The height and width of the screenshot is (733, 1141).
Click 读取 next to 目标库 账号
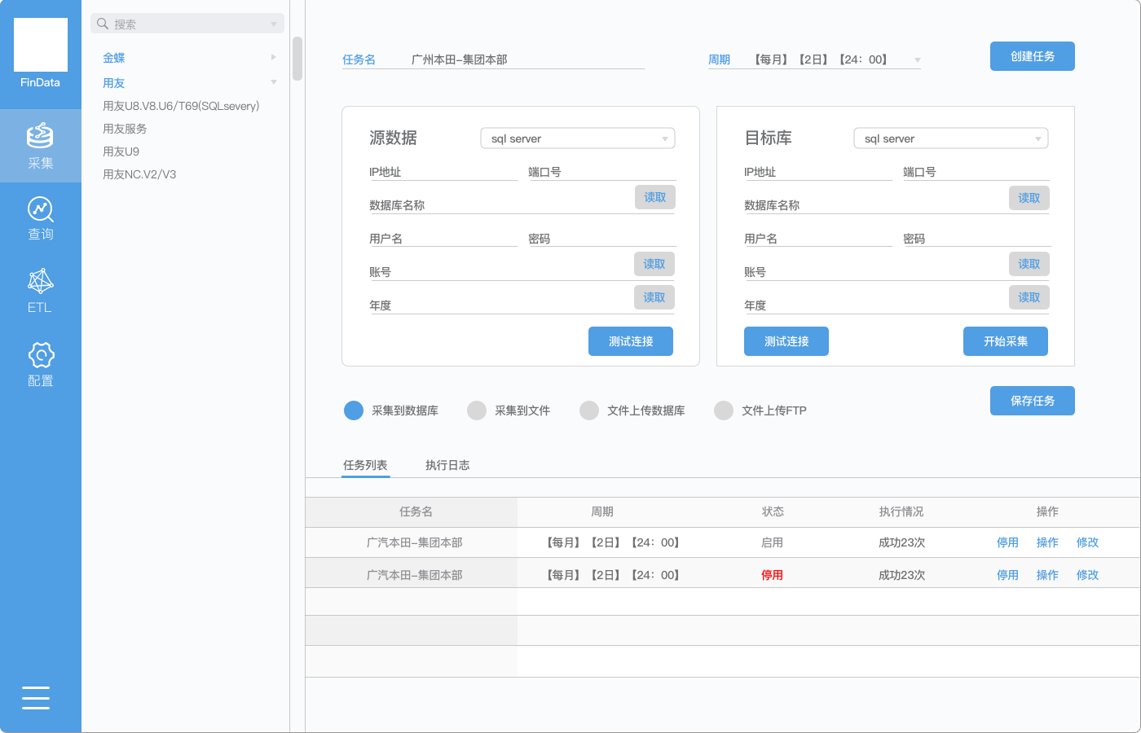click(1029, 264)
